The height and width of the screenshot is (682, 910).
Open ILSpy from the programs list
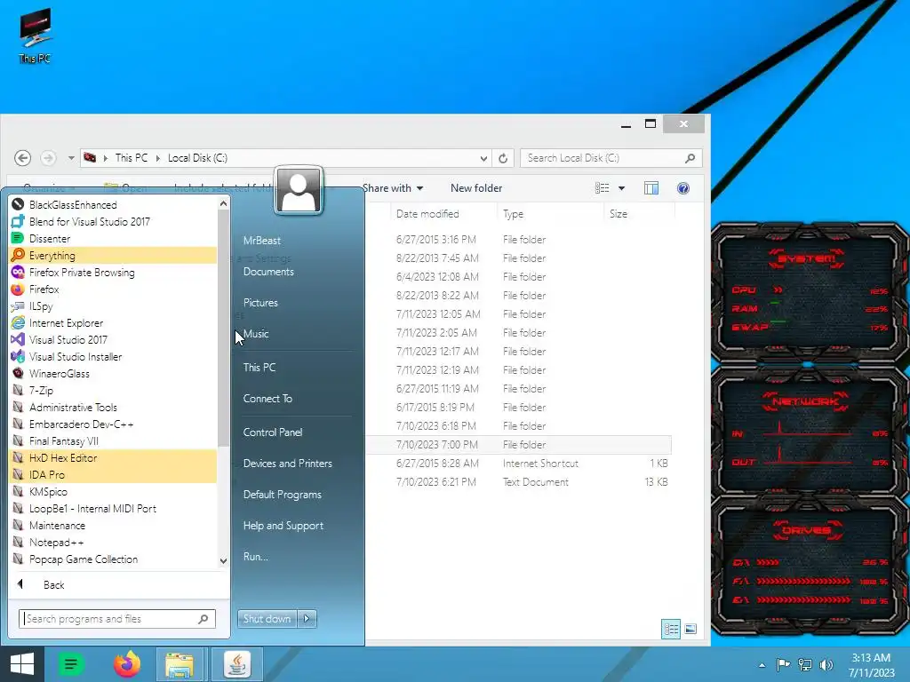(113, 305)
